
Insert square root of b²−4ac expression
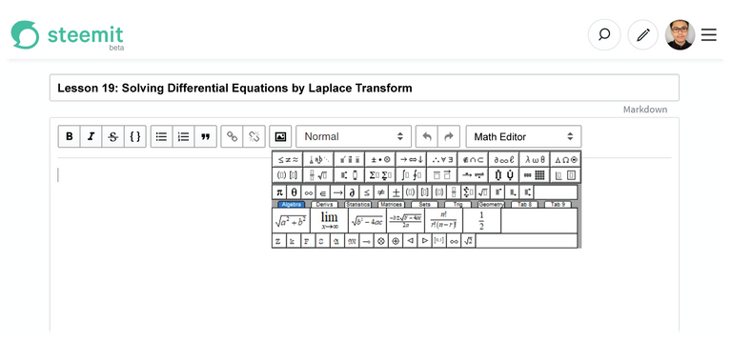[x=367, y=221]
